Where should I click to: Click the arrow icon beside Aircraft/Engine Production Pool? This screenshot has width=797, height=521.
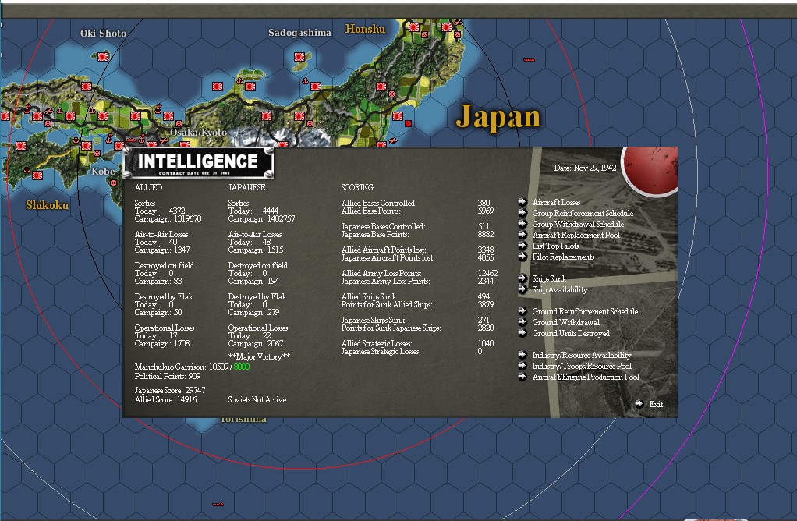[522, 377]
